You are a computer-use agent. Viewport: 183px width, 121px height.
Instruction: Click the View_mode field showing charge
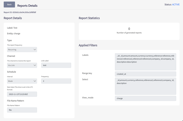pos(145,98)
